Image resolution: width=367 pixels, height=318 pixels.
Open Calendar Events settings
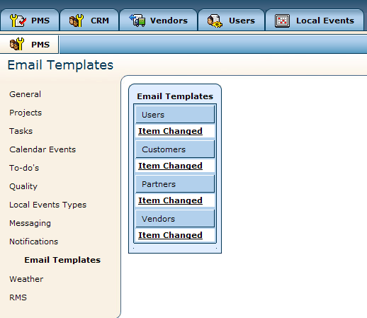click(43, 149)
